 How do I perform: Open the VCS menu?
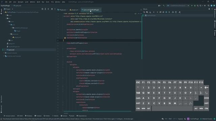coord(52,2)
